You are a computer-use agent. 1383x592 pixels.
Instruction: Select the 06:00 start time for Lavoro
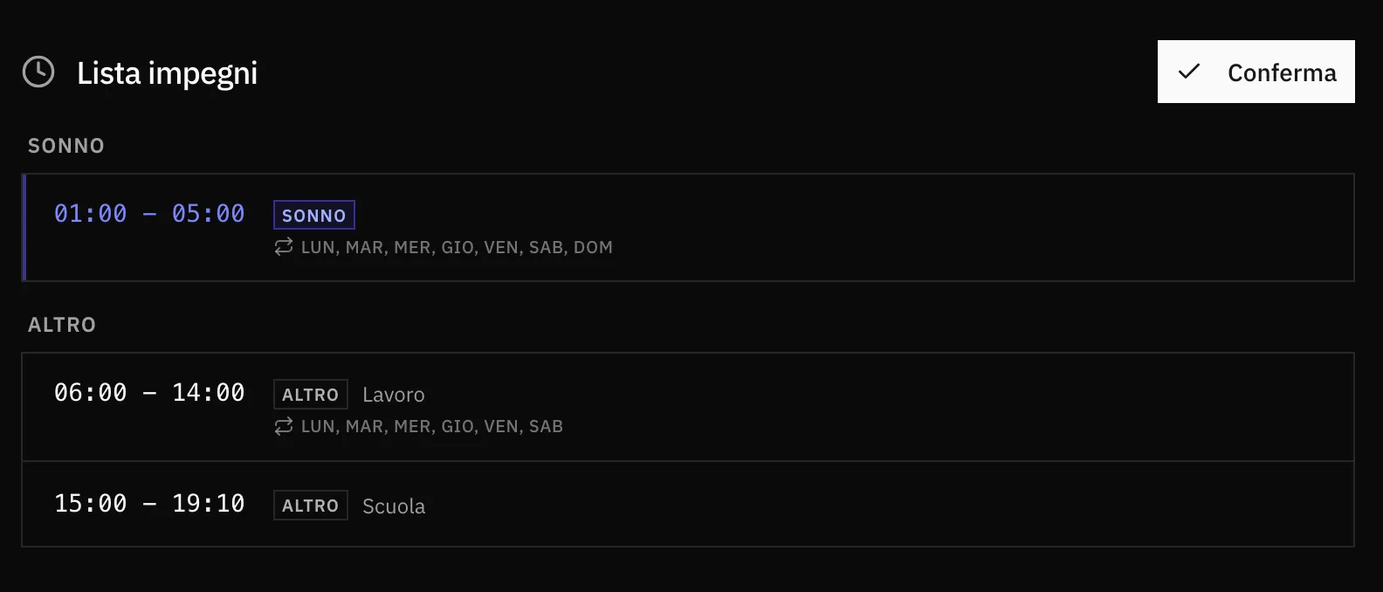[91, 393]
